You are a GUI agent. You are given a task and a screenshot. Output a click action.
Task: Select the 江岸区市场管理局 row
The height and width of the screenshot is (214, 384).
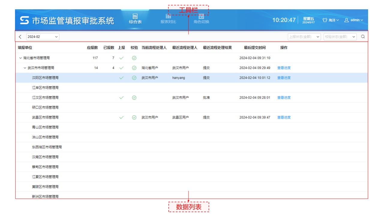click(45, 87)
